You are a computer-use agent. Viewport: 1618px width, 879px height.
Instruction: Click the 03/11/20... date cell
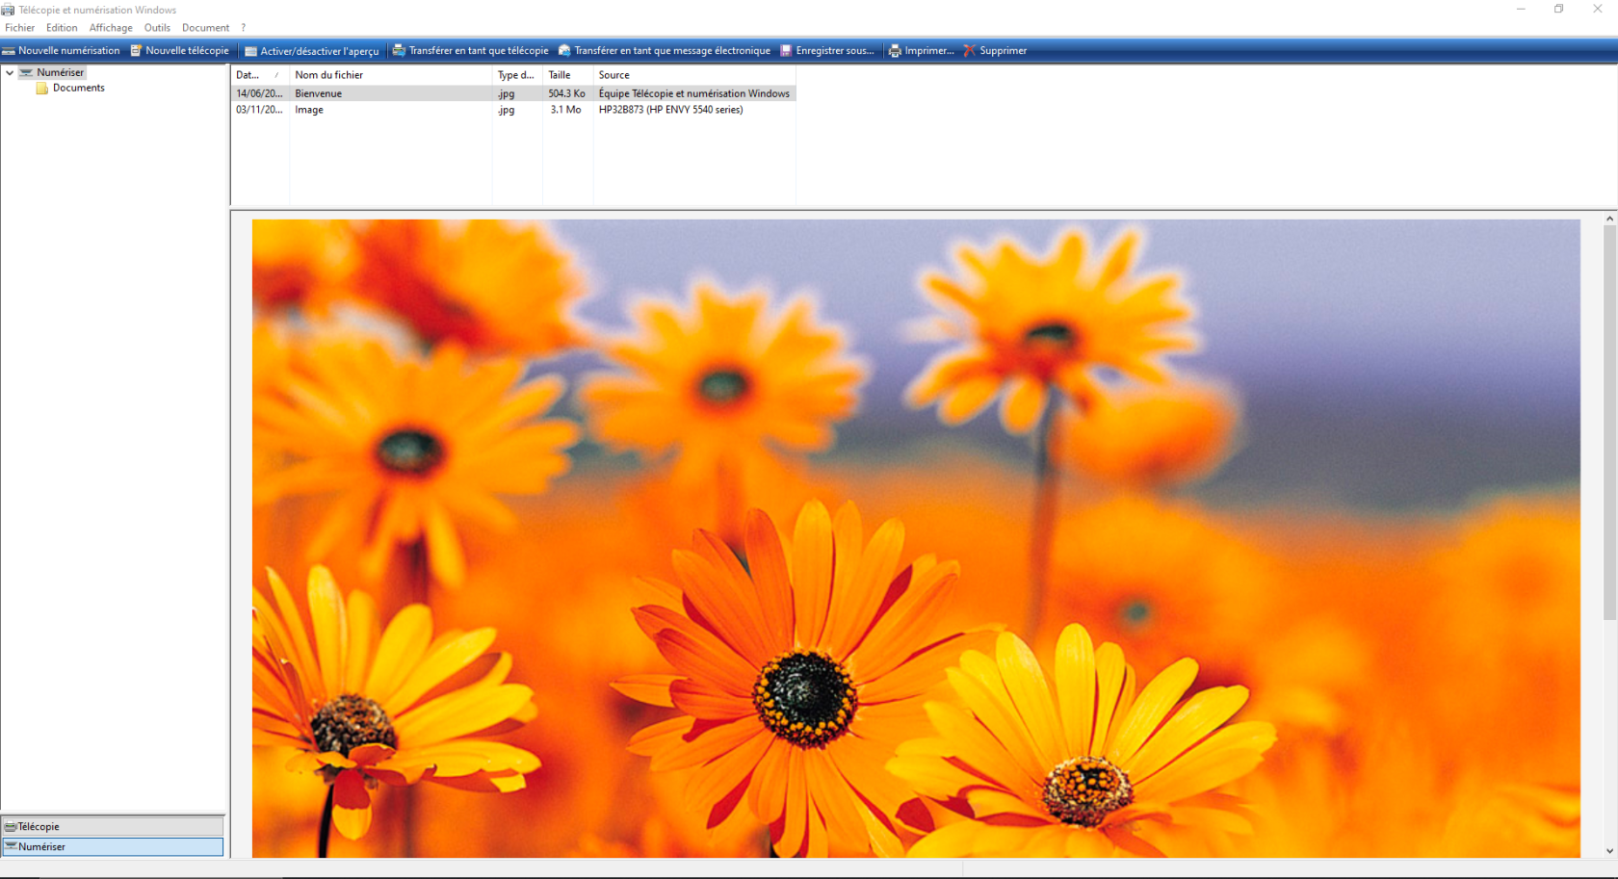(x=259, y=110)
